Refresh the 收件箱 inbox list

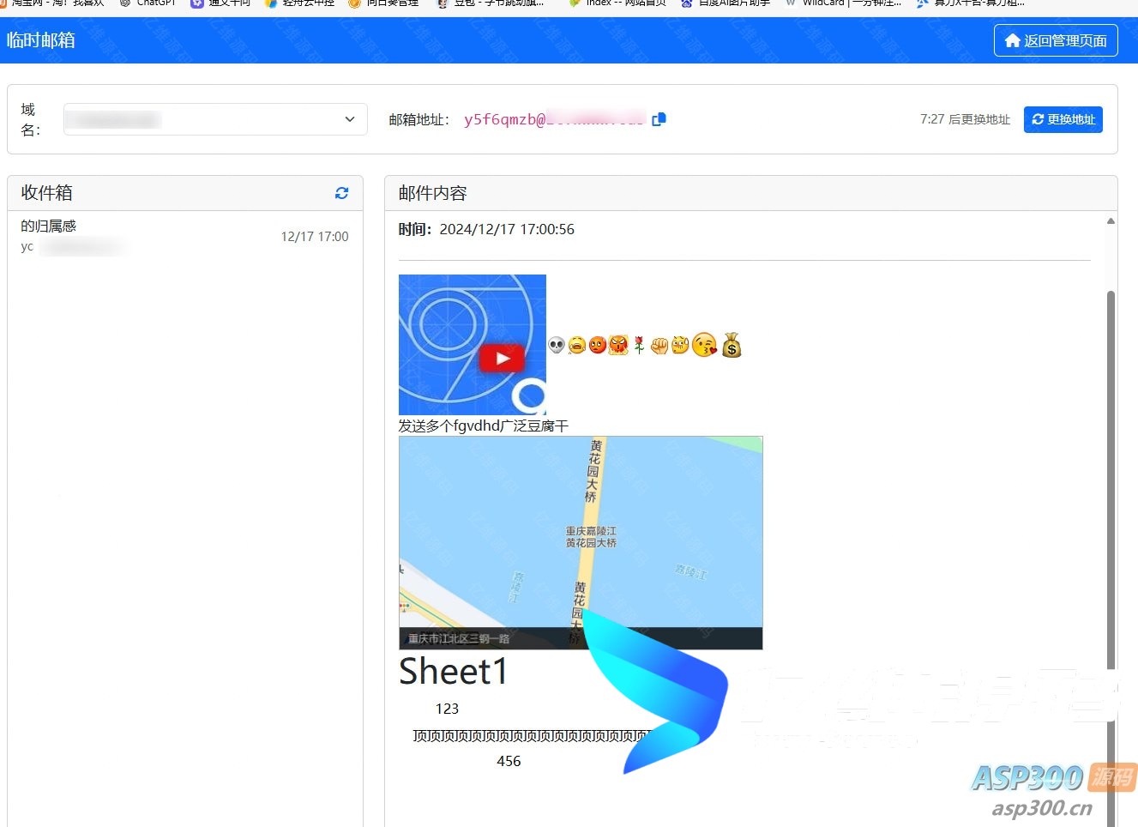pyautogui.click(x=341, y=193)
